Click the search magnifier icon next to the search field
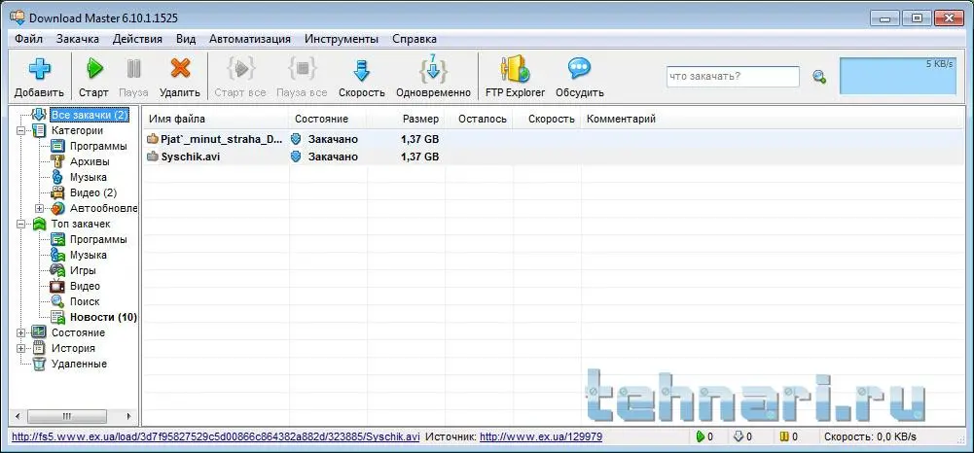 click(819, 77)
